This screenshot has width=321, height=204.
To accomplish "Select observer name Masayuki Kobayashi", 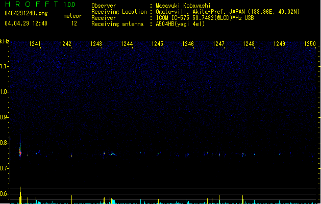I will pyautogui.click(x=183, y=6).
